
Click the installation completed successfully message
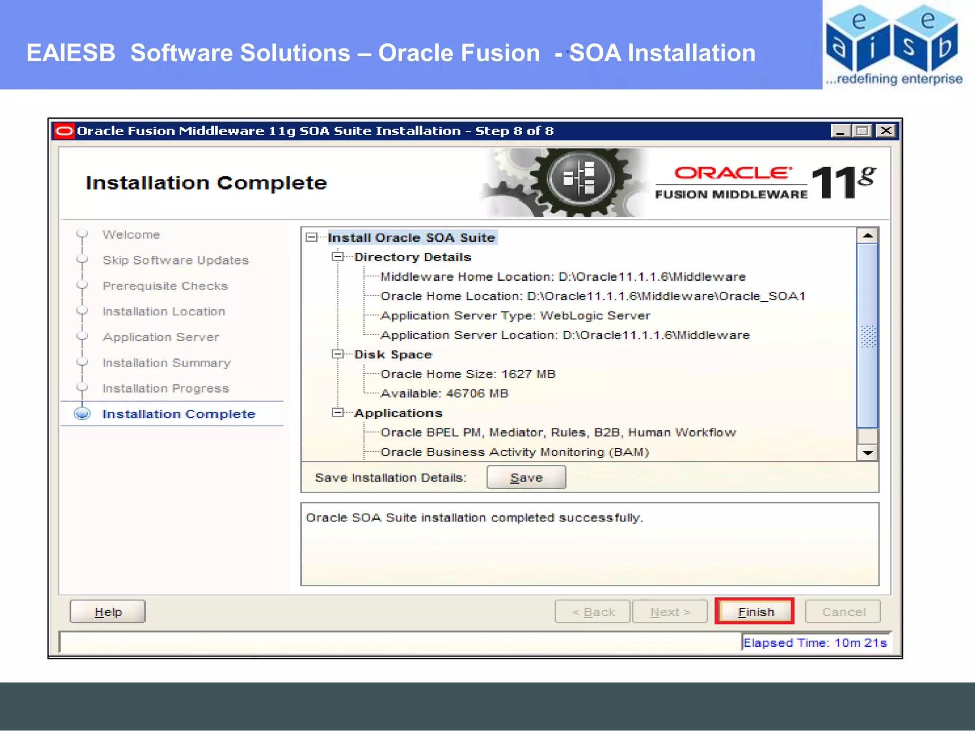pyautogui.click(x=474, y=518)
